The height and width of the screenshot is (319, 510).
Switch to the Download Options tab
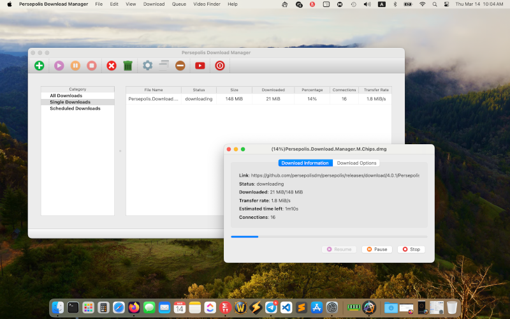356,163
